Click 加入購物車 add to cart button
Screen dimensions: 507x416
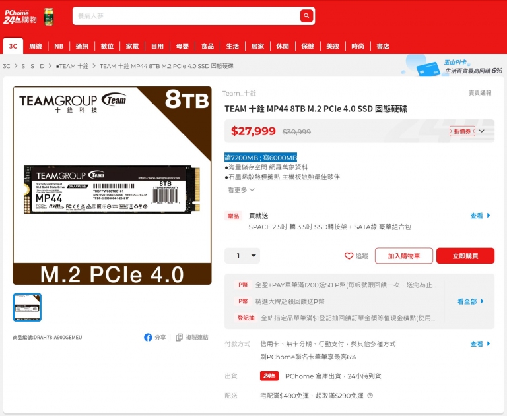(404, 256)
